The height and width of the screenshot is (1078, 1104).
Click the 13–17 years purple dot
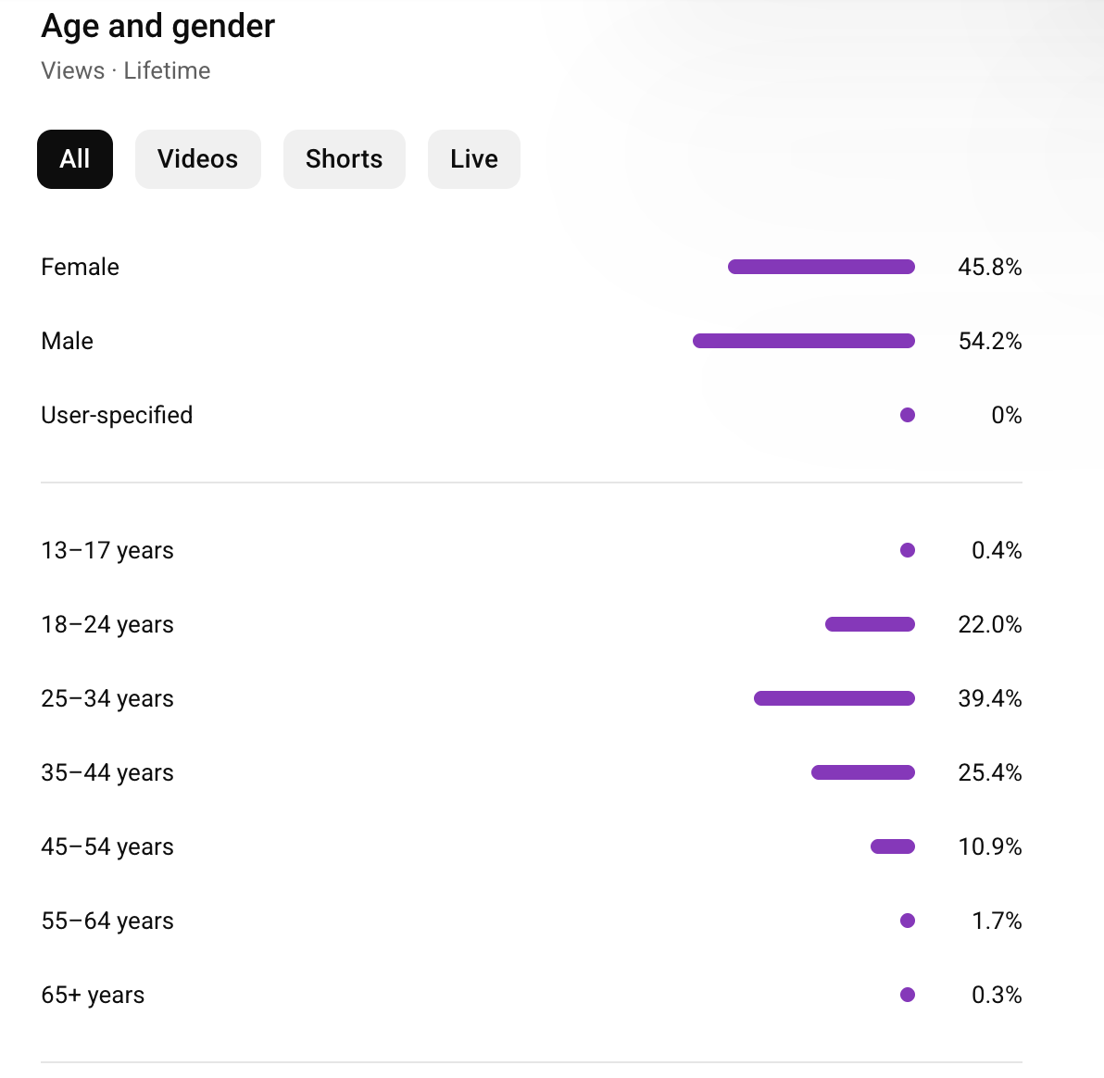pos(908,550)
